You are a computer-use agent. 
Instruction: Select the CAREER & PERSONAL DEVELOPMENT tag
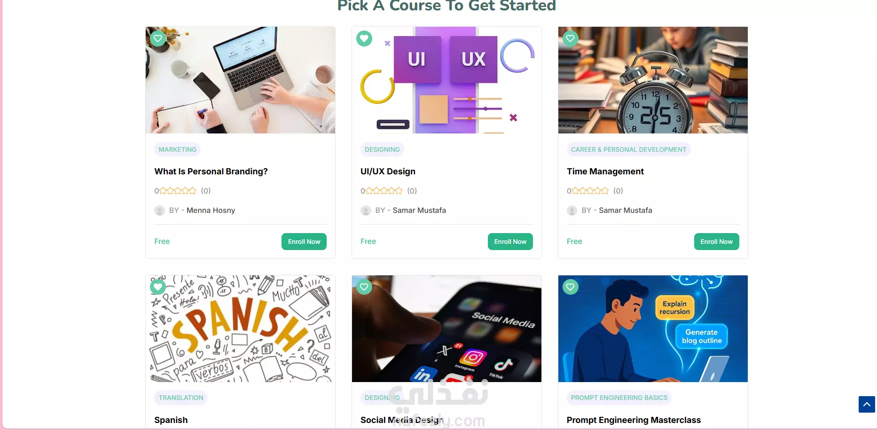tap(629, 149)
